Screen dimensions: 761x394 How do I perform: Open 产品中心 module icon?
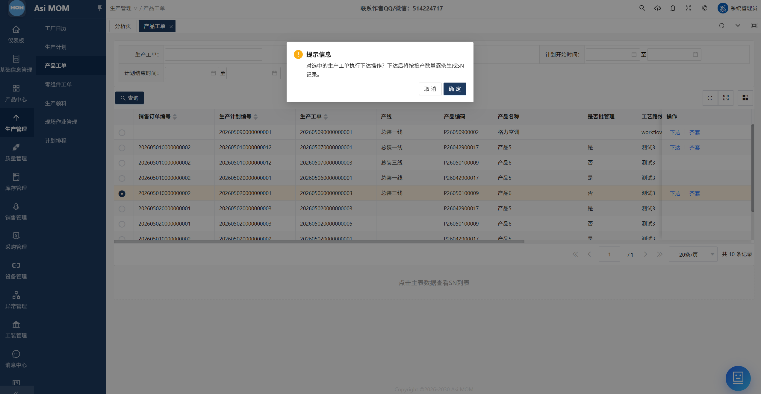coord(16,88)
